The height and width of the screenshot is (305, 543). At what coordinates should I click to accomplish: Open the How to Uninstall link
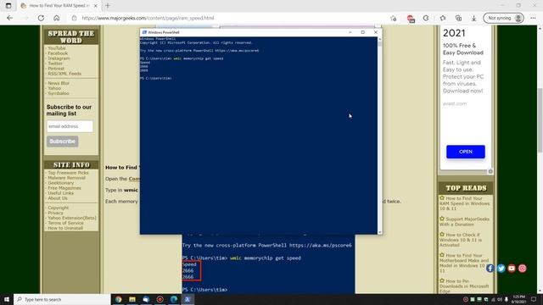point(65,228)
